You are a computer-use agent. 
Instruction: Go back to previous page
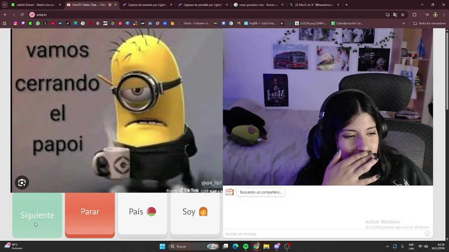tap(5, 15)
